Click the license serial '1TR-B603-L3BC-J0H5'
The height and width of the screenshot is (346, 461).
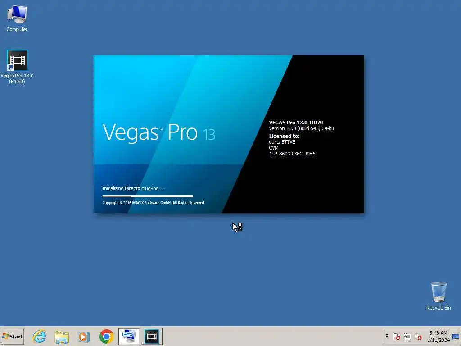tap(292, 154)
